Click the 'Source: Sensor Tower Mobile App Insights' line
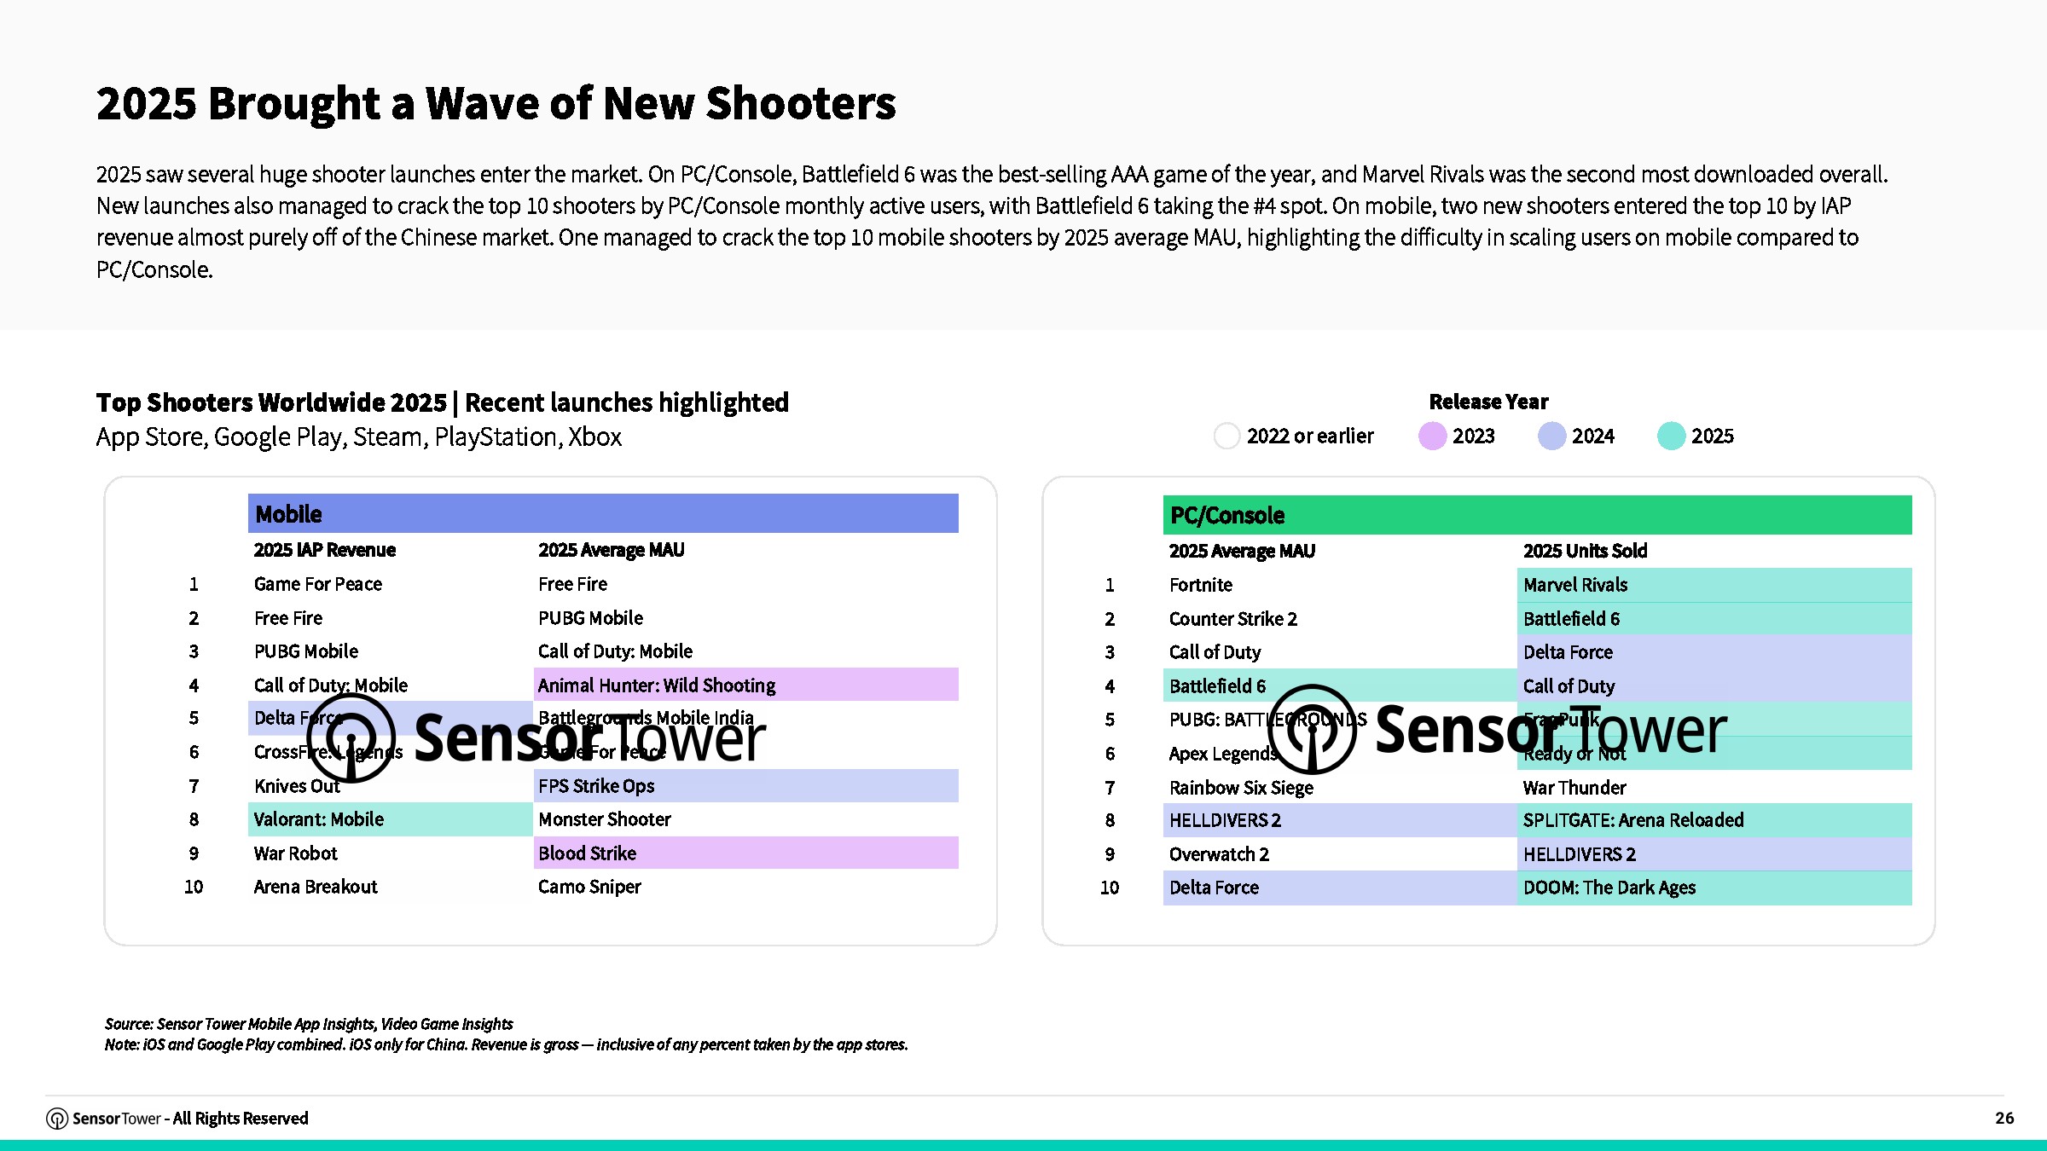 (x=309, y=1024)
